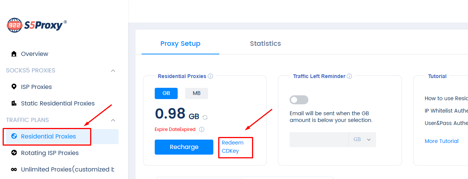Open the Proxy Setup tab
This screenshot has width=468, height=179.
[180, 44]
